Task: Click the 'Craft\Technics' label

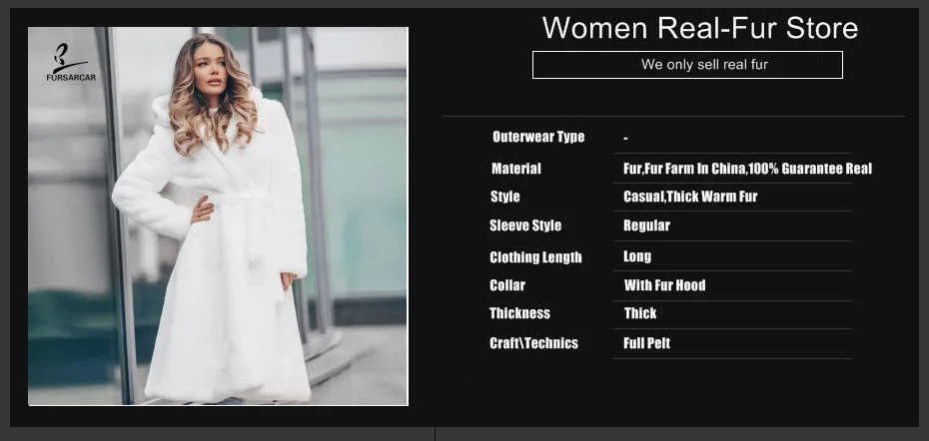Action: [533, 343]
